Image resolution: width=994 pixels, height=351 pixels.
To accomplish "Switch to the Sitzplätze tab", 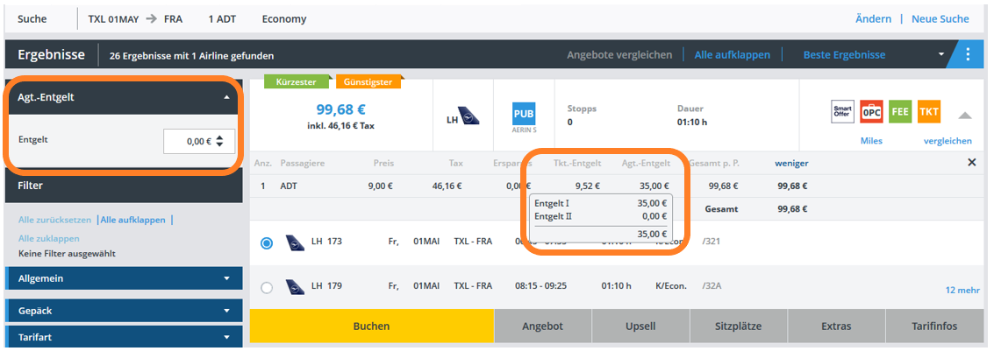I will click(x=738, y=326).
